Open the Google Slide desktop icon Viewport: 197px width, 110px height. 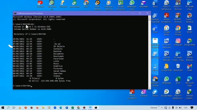click(167, 68)
